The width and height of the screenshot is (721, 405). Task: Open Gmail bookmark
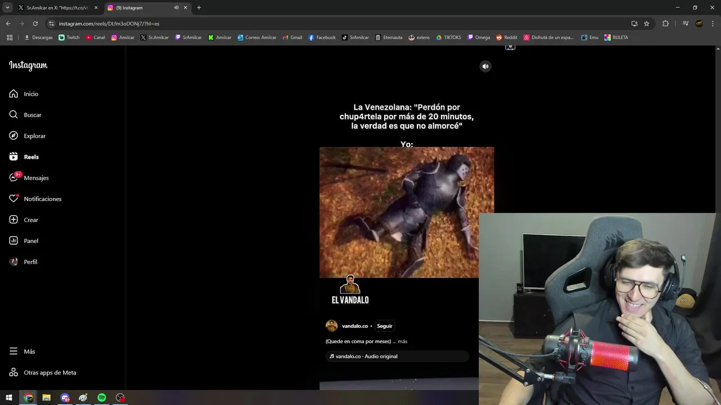tap(292, 38)
